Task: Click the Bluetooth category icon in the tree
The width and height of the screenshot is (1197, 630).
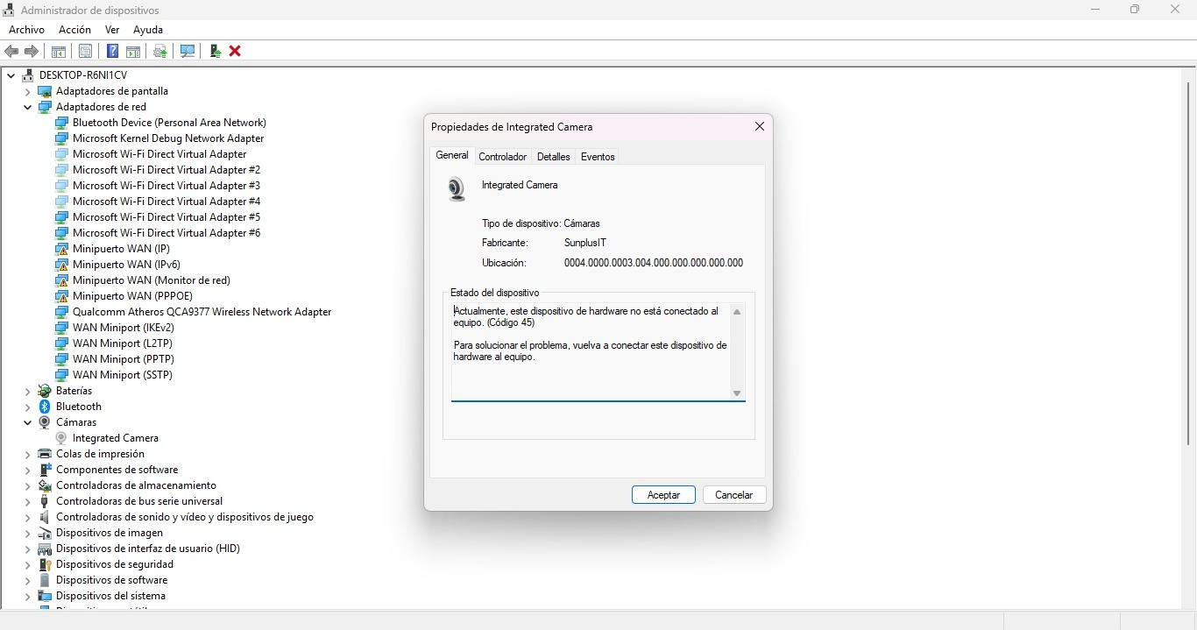Action: (x=45, y=407)
